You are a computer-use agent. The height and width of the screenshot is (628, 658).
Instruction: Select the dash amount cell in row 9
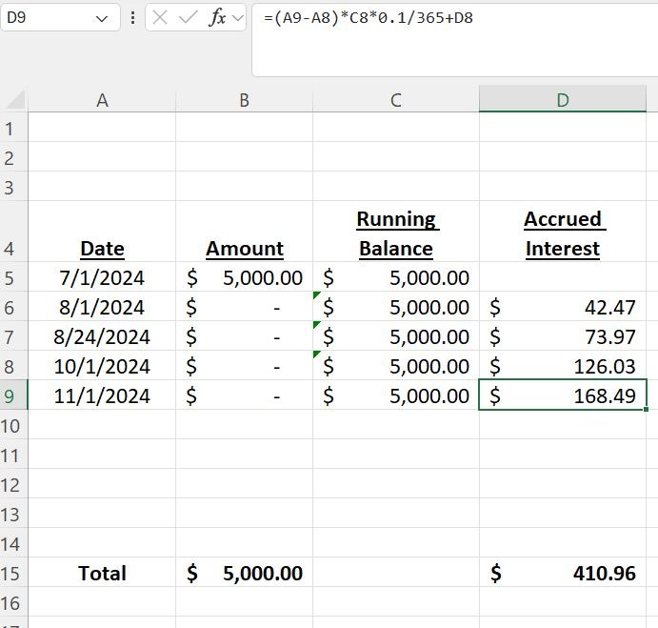coord(244,395)
